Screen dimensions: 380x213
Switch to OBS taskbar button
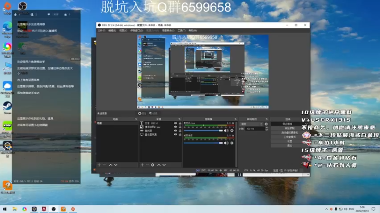point(54,209)
